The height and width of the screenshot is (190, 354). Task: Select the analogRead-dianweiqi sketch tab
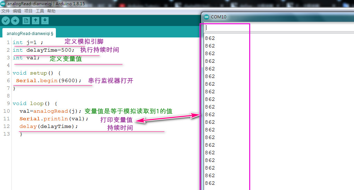[29, 33]
